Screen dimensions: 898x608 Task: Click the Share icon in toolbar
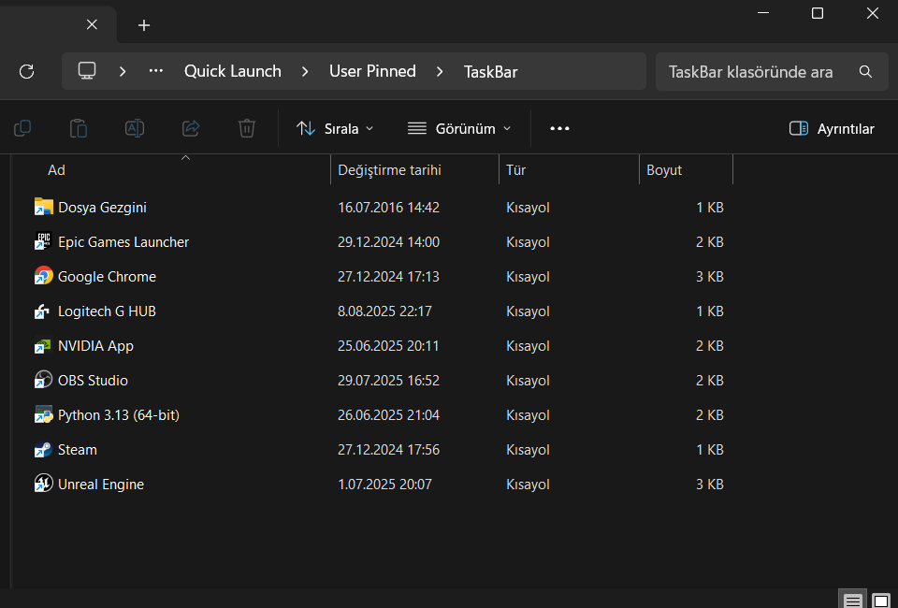191,128
